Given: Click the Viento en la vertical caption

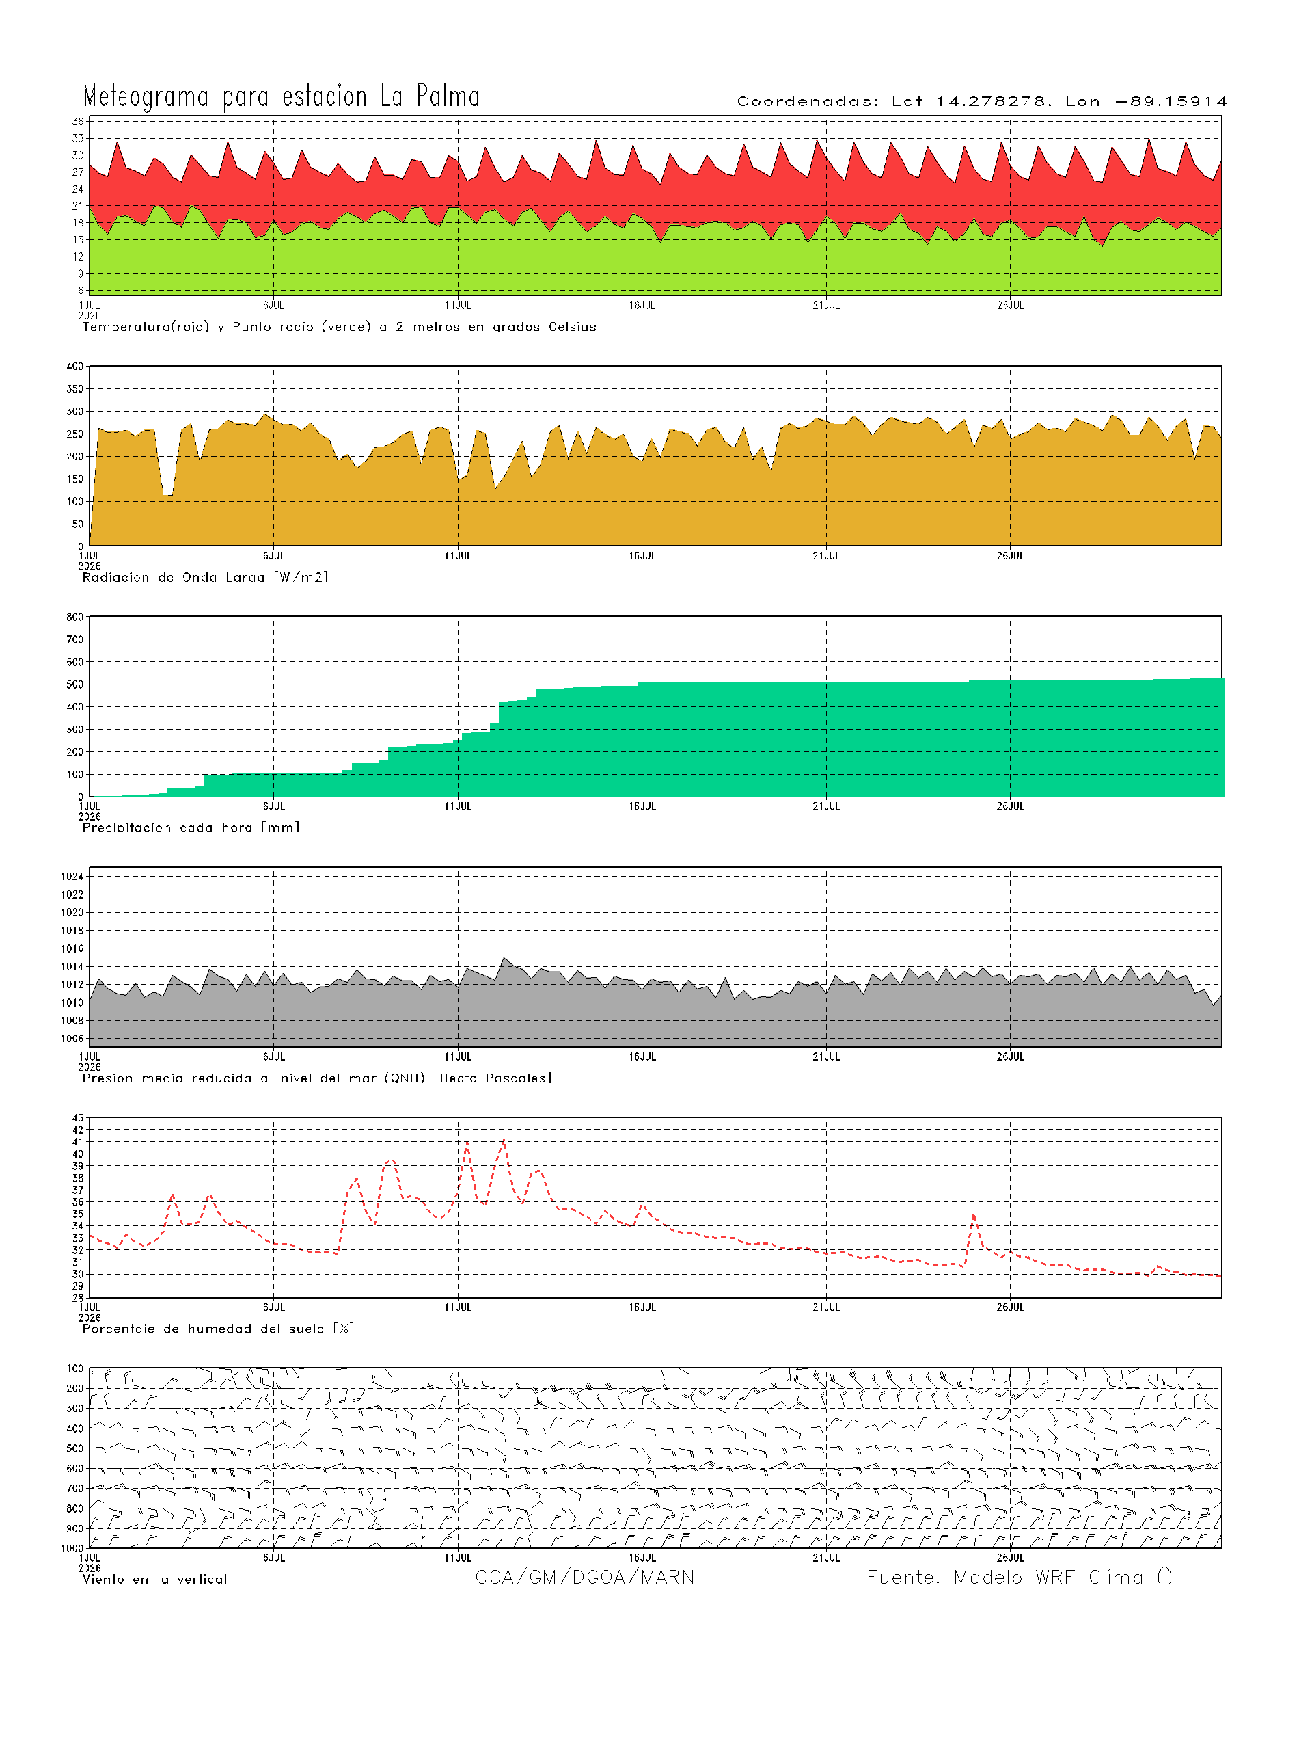Looking at the screenshot, I should tap(154, 1579).
